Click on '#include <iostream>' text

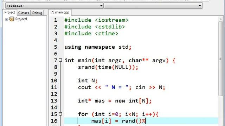click(96, 20)
